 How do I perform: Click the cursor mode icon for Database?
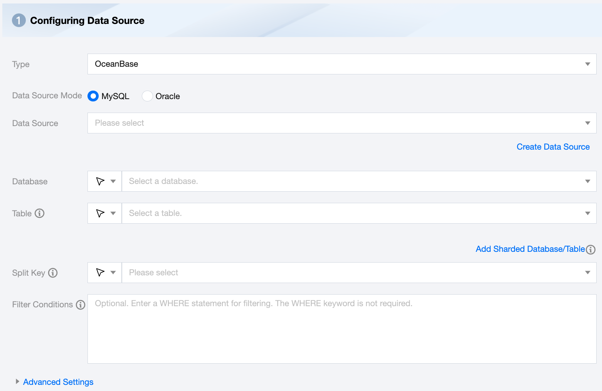[x=100, y=181]
